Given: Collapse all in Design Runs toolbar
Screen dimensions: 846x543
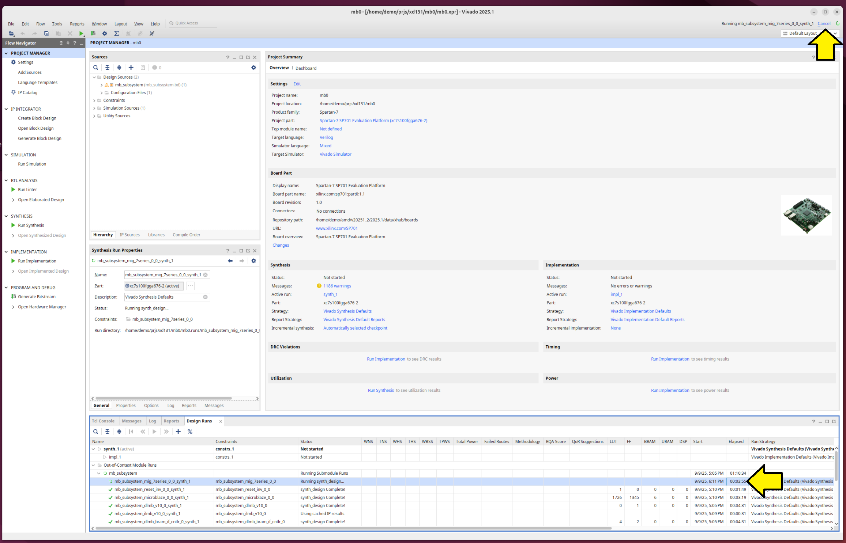Looking at the screenshot, I should [107, 432].
